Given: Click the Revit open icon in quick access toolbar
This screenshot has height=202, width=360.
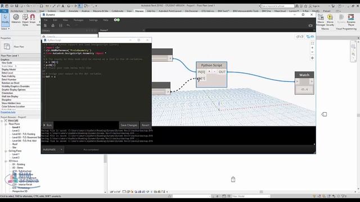Looking at the screenshot, I should coord(12,6).
